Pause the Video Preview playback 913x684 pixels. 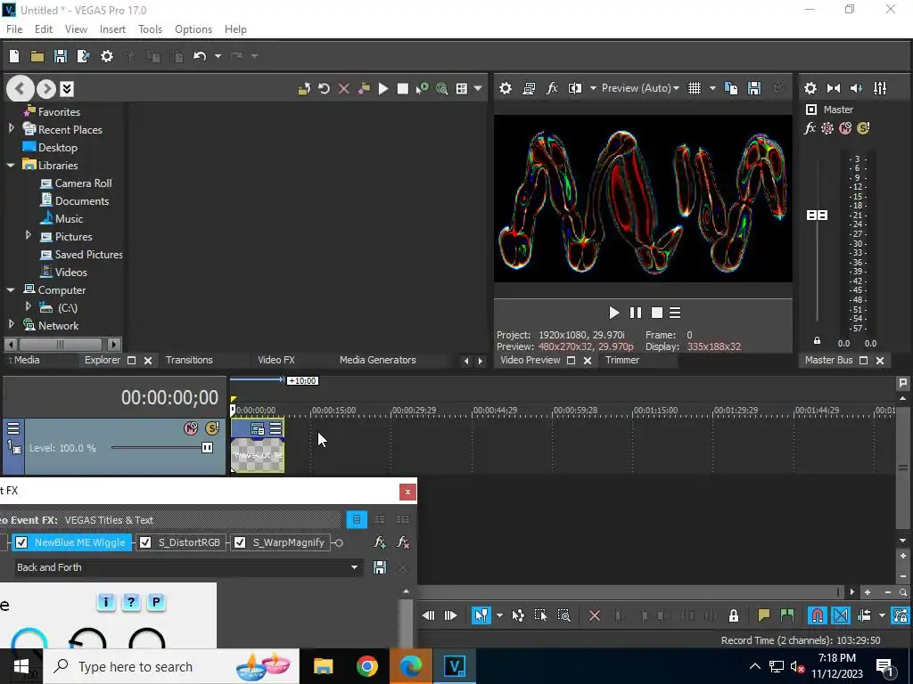pos(635,313)
